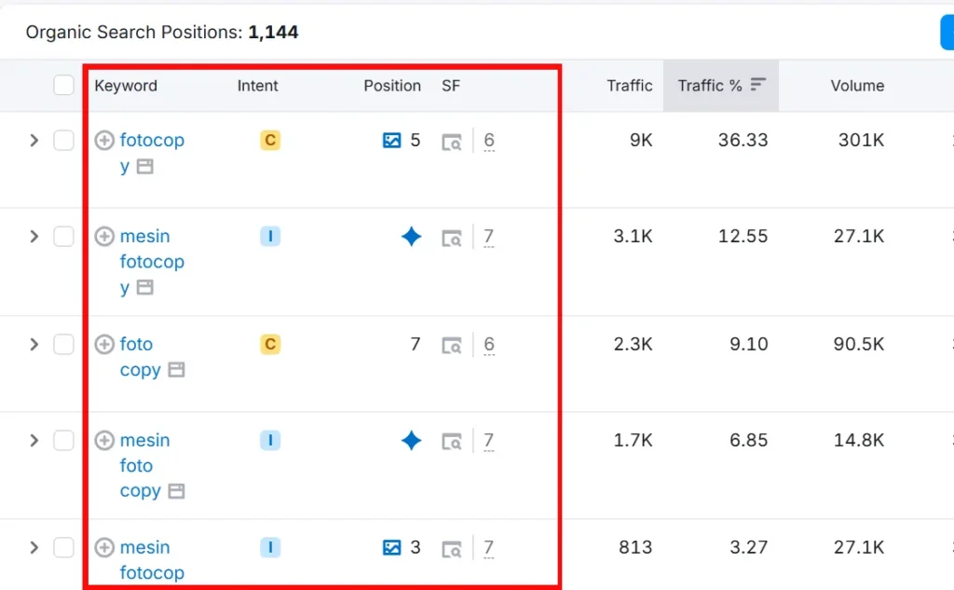The width and height of the screenshot is (954, 590).
Task: Open the fotocopy keyword link
Action: [x=152, y=153]
